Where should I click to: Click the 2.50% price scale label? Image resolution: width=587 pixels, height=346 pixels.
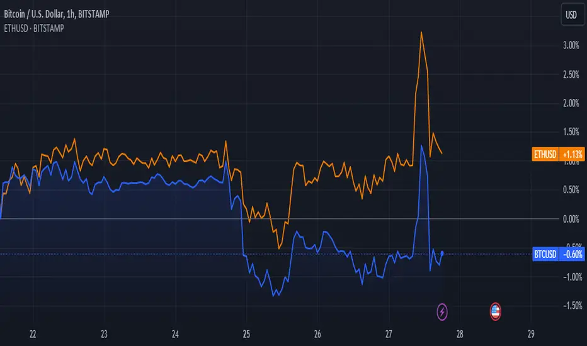point(571,75)
